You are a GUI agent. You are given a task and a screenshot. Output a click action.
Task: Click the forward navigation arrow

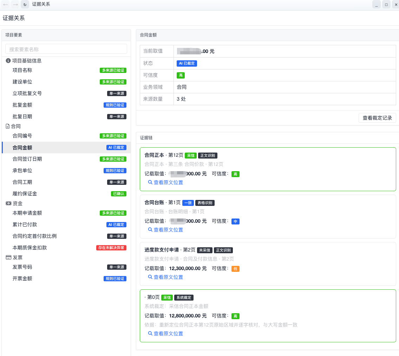[15, 4]
